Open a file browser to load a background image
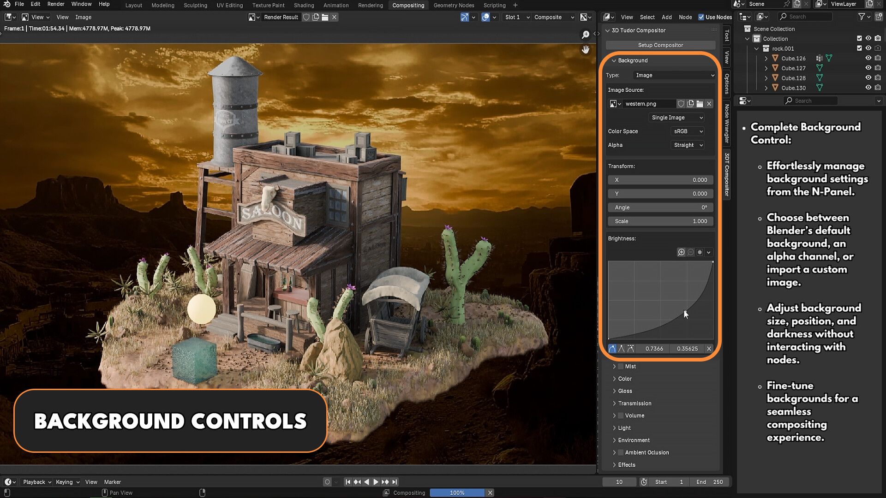 (x=700, y=104)
